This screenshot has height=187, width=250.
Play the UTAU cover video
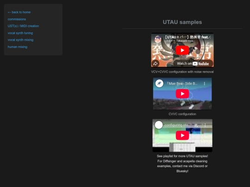point(182,50)
